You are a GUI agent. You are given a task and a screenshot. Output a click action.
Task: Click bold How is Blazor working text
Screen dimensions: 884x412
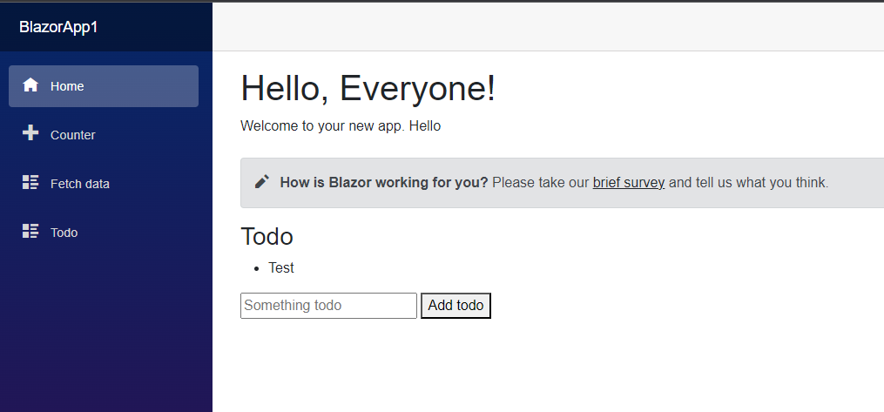(384, 183)
